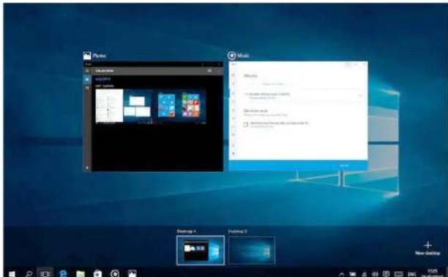Open third blue Start screen photo thumbnail
Image resolution: width=448 pixels, height=277 pixels.
tap(166, 106)
